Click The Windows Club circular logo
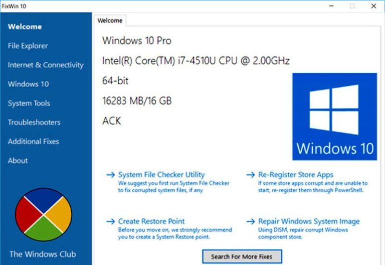This screenshot has height=265, width=385. (x=44, y=214)
